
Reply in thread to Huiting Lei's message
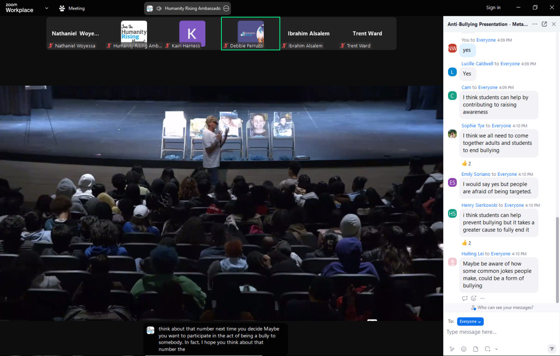(x=465, y=298)
